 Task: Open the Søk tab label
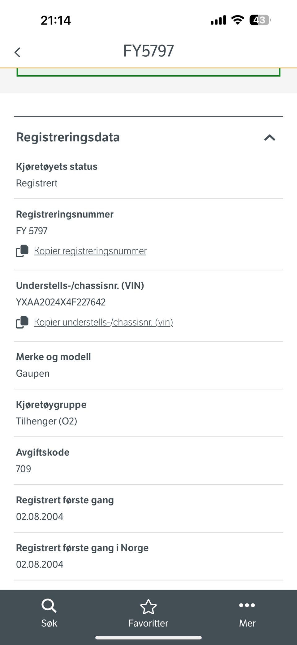click(x=49, y=623)
